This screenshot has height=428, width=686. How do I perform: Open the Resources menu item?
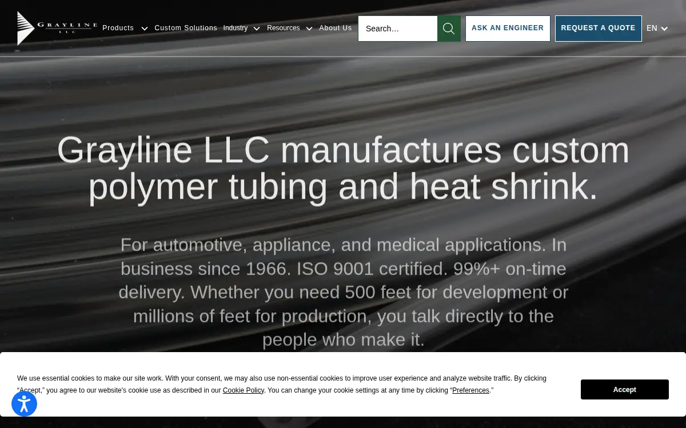click(x=284, y=28)
